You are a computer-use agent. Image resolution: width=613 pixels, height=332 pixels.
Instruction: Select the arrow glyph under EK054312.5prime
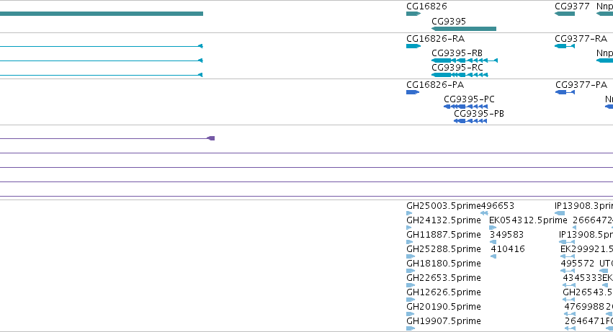point(493,228)
